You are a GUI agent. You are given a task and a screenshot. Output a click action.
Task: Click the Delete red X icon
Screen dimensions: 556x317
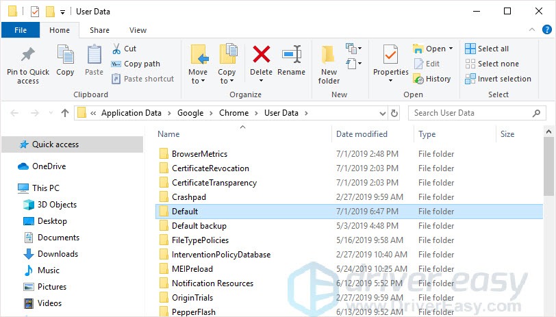pos(261,55)
